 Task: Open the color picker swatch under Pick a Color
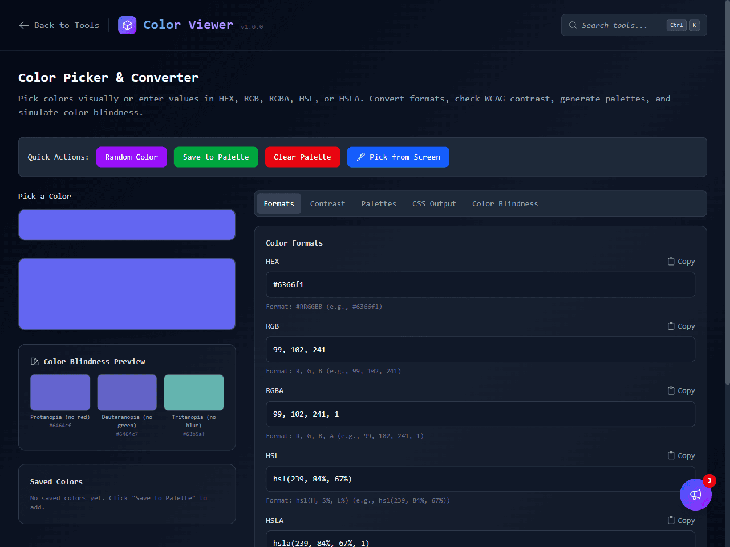[x=127, y=224]
